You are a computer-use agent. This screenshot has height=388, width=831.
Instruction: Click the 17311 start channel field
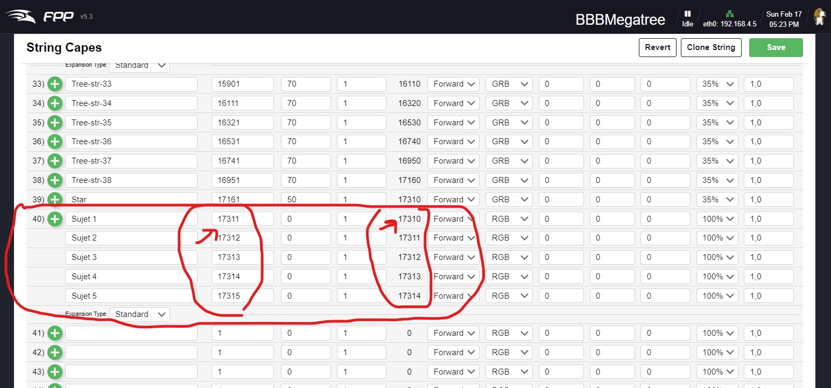242,218
